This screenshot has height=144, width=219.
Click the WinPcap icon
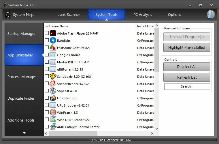(53, 113)
